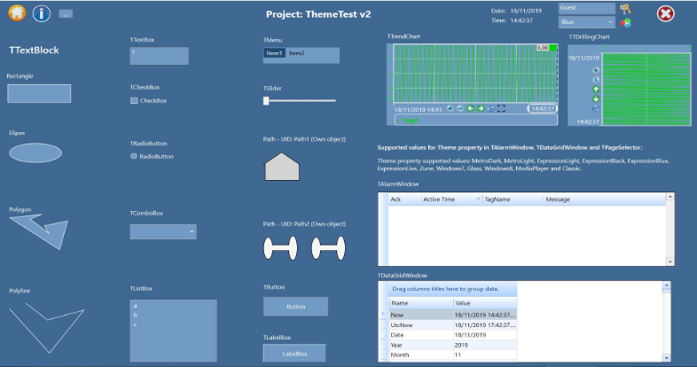Select Item2 in TMenu
The image size is (697, 367).
296,54
